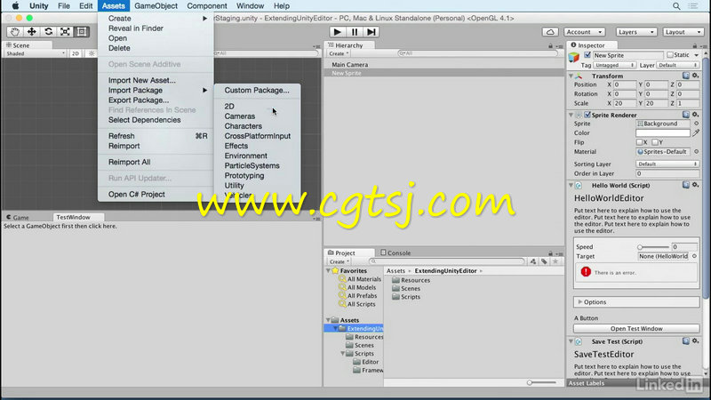Choose Reimport All menu item

pos(156,162)
